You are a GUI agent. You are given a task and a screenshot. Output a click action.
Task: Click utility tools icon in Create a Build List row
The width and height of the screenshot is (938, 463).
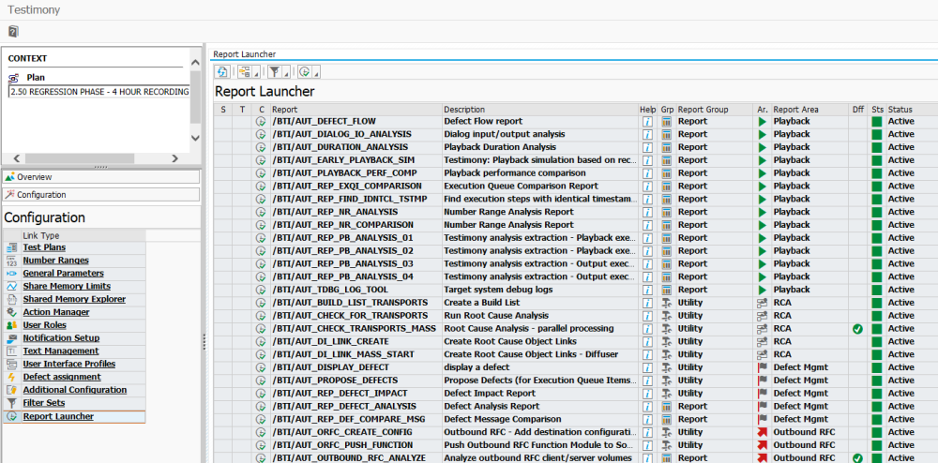click(666, 303)
